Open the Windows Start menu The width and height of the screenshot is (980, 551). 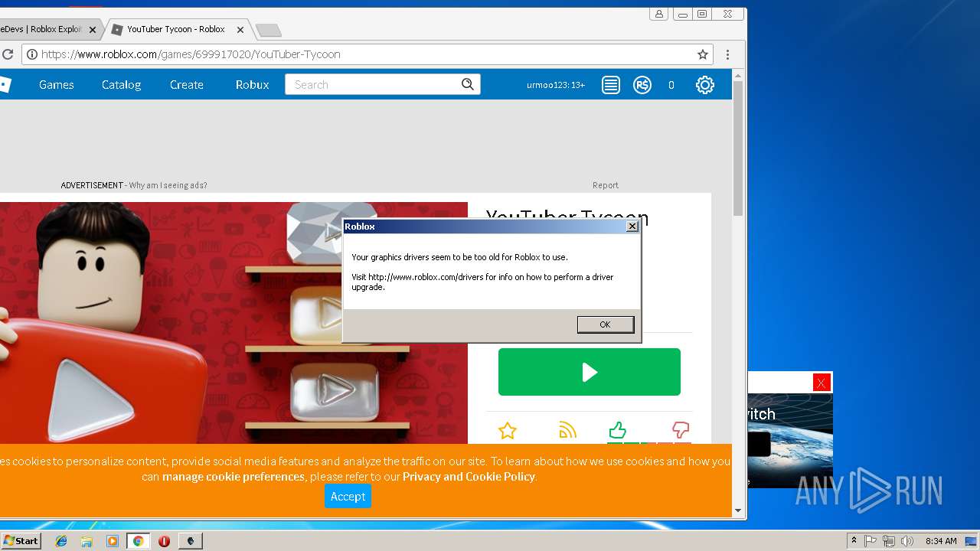click(21, 541)
